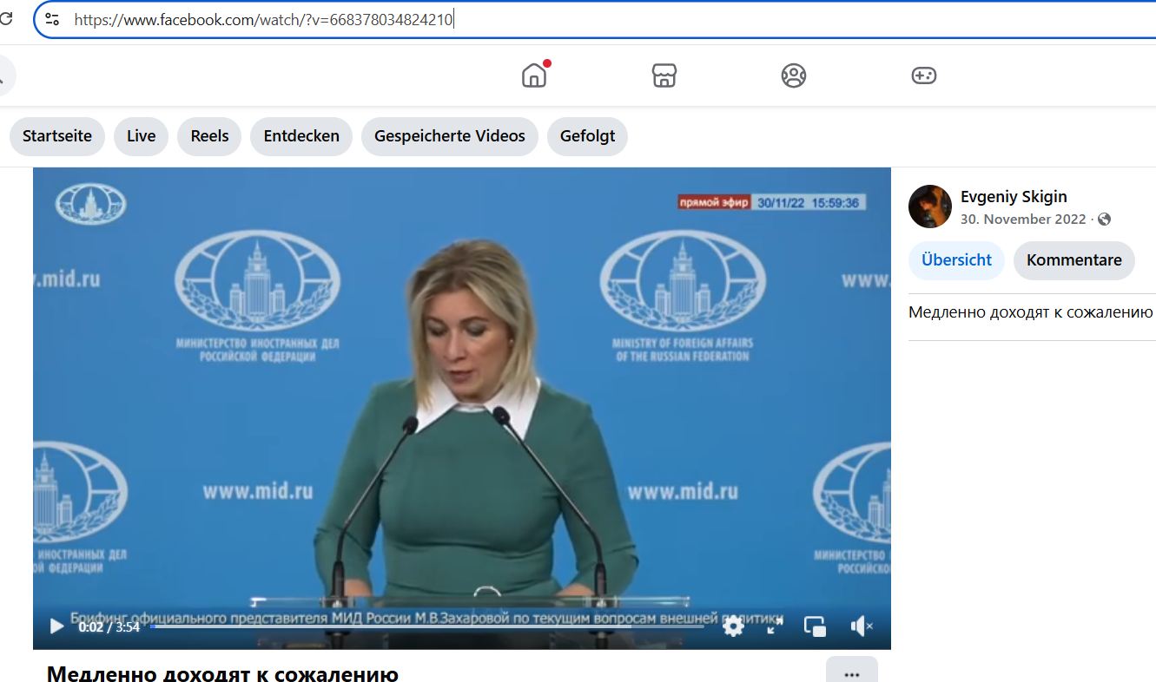1156x682 pixels.
Task: Enter fullscreen mode for the video
Action: coord(774,626)
